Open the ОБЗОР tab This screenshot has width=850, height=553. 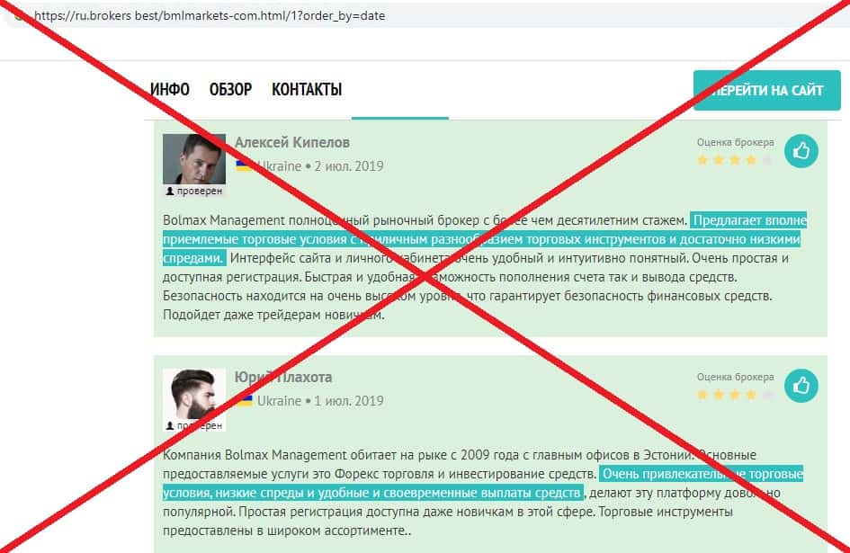pyautogui.click(x=230, y=89)
